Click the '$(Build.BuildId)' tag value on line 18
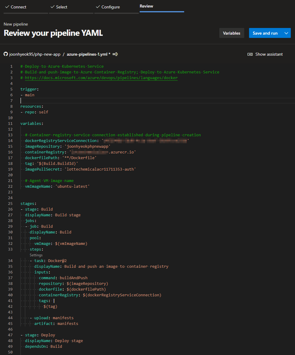Viewport: 295px width, 355px height. pyautogui.click(x=57, y=163)
